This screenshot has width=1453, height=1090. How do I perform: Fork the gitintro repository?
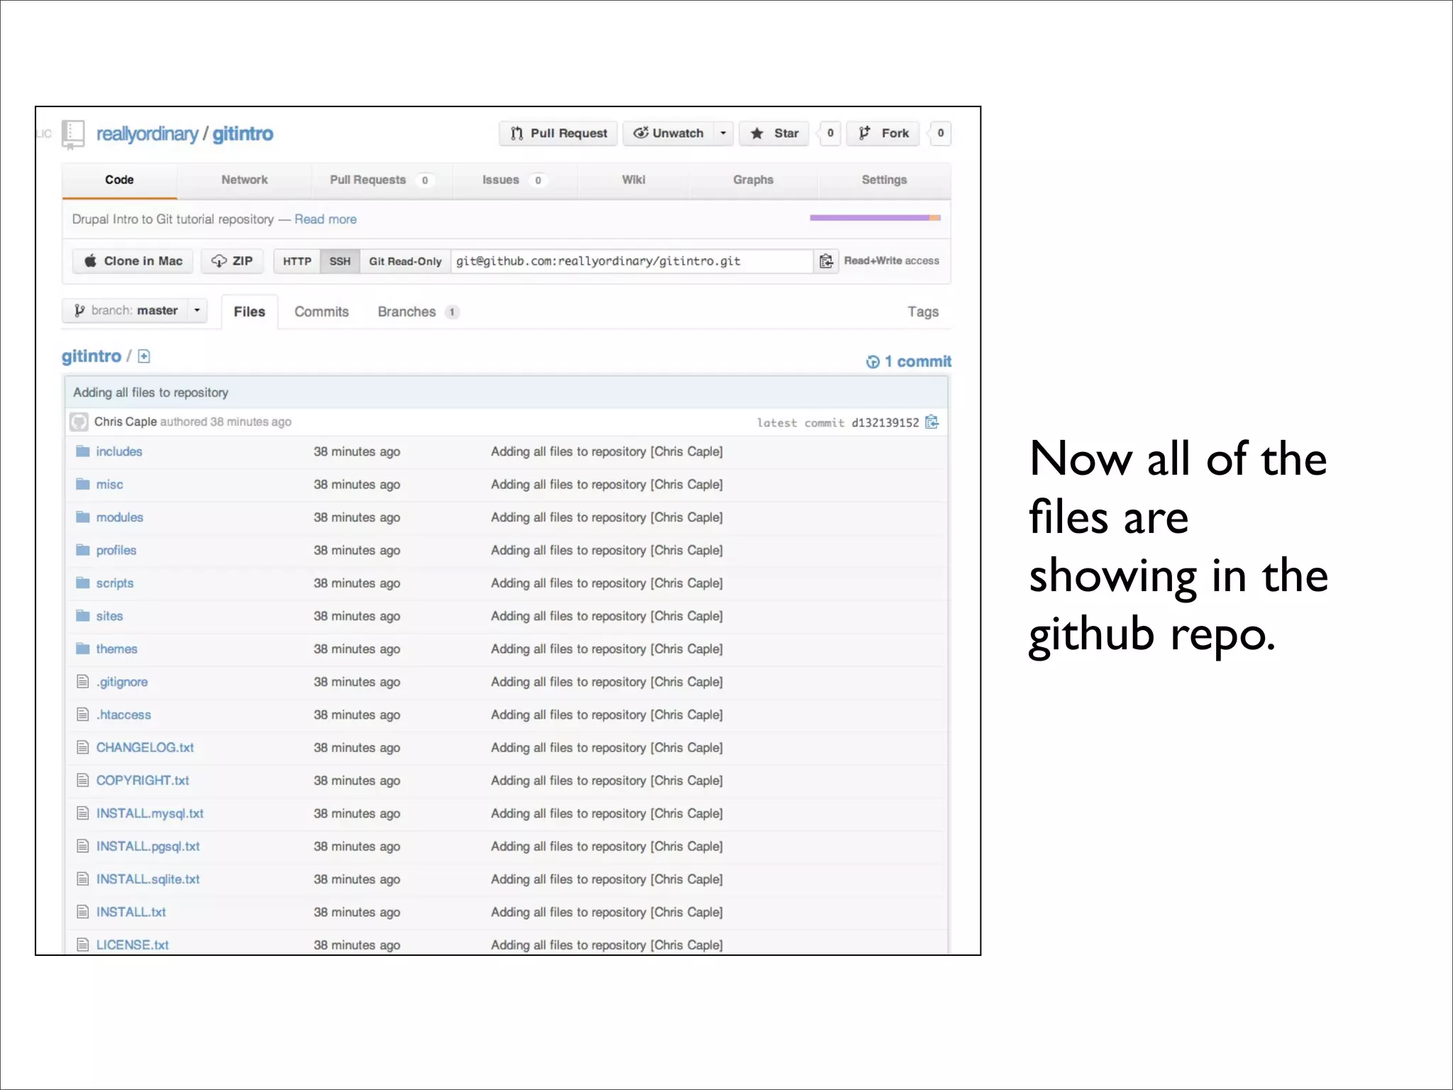click(883, 133)
